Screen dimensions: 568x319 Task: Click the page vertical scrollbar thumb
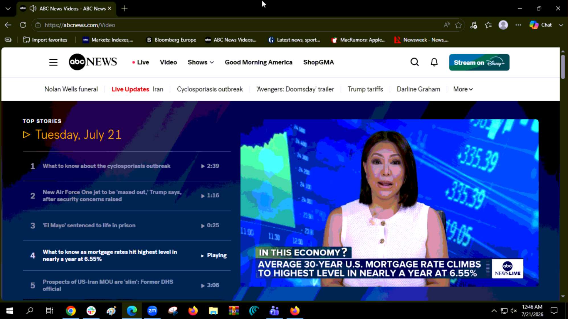[563, 67]
